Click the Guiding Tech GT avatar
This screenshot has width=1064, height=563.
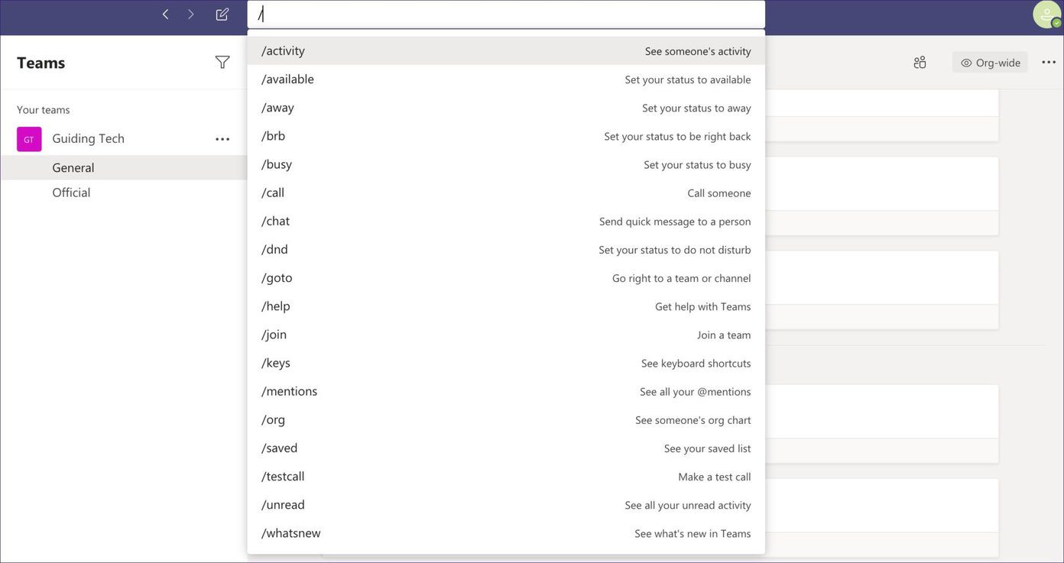click(29, 139)
